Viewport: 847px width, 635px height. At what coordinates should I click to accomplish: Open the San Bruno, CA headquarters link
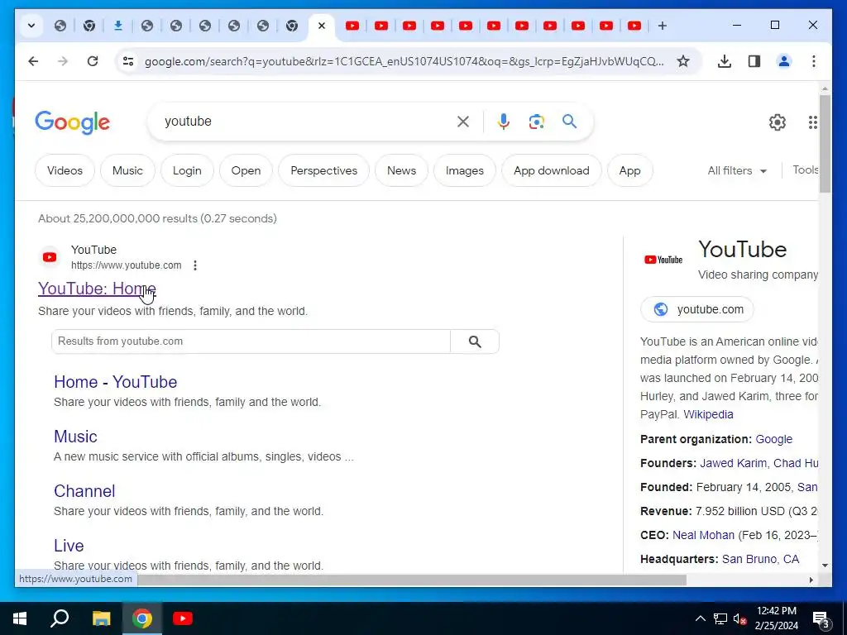761,559
